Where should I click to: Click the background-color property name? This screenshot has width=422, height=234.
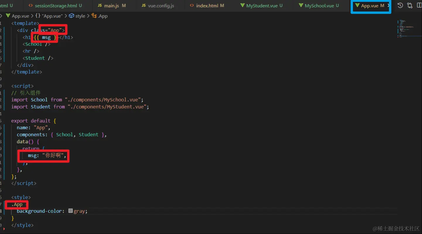[39, 211]
